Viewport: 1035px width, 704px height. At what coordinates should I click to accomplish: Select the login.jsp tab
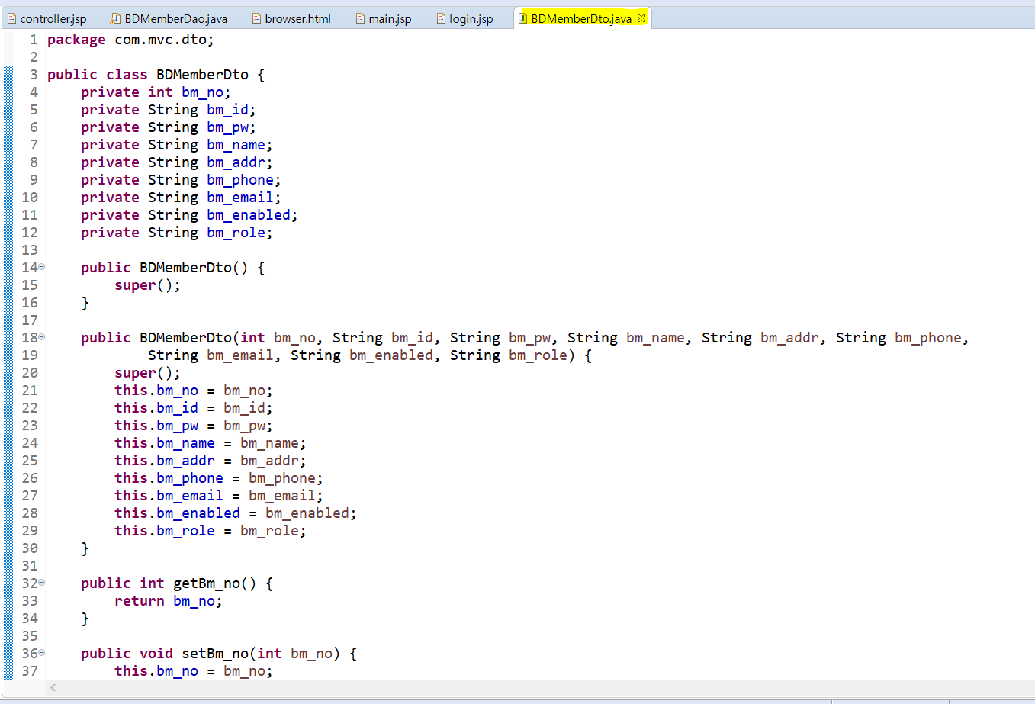click(x=464, y=18)
